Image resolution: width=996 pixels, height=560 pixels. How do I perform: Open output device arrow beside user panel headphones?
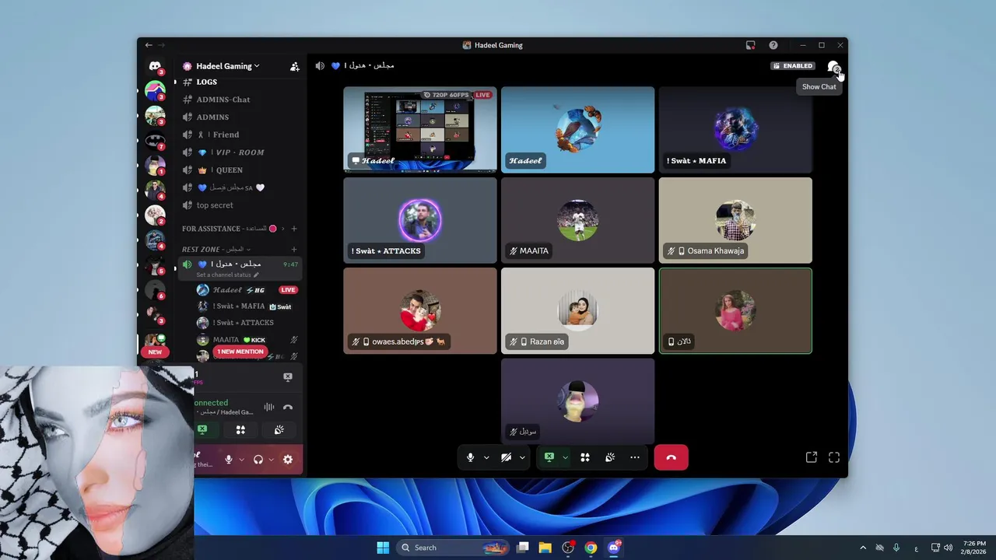click(x=271, y=460)
